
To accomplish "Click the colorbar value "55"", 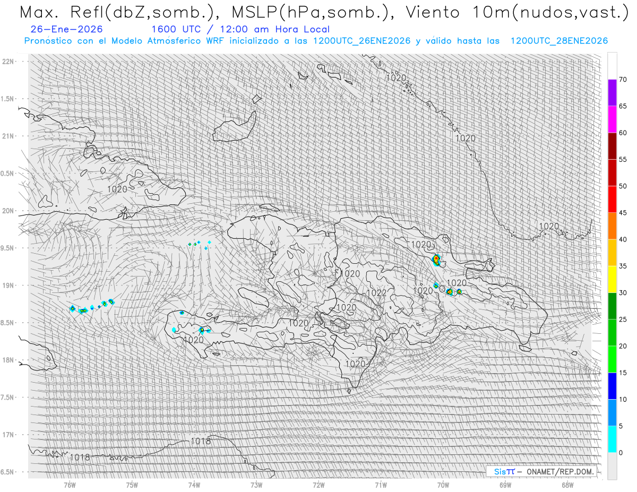I will coord(623,159).
